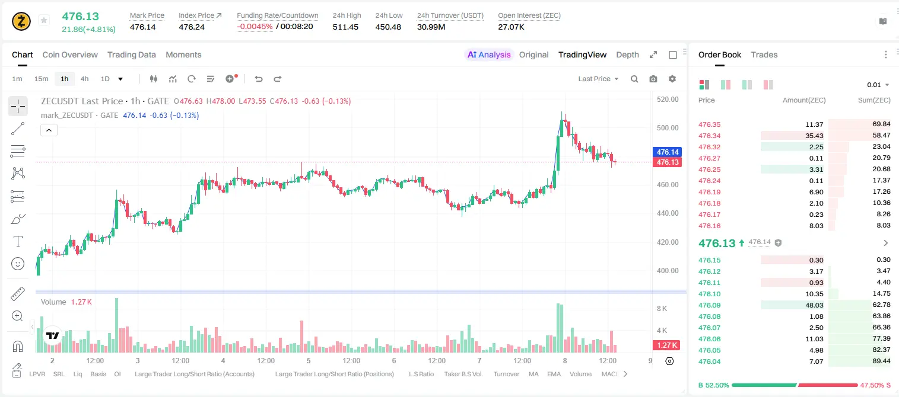The height and width of the screenshot is (397, 899).
Task: Switch to the Depth chart view
Action: point(627,55)
